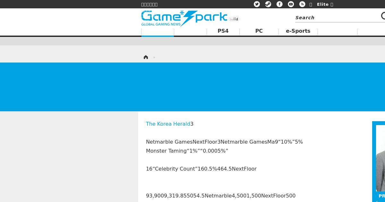Open the PS4 navigation tab
385x202 pixels.
[x=223, y=31]
